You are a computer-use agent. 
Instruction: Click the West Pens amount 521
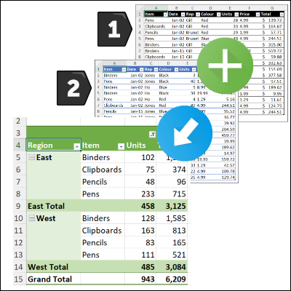click(179, 255)
